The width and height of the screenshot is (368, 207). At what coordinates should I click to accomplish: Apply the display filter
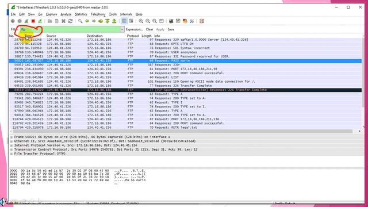160,29
